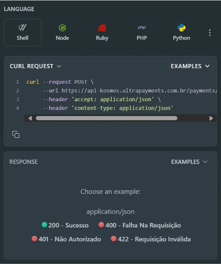Screen dimensions: 221x264
Task: Switch to Python language
Action: pos(181,32)
